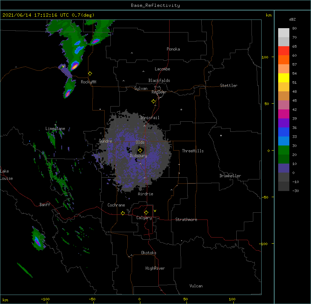
Task: Click the -50 tick on the right axis
Action: (265, 197)
